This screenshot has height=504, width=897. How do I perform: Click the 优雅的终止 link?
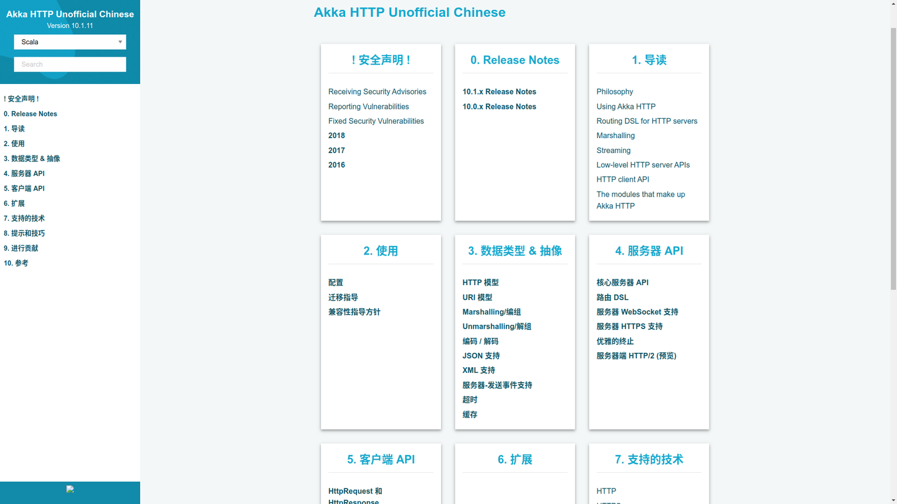pyautogui.click(x=616, y=341)
